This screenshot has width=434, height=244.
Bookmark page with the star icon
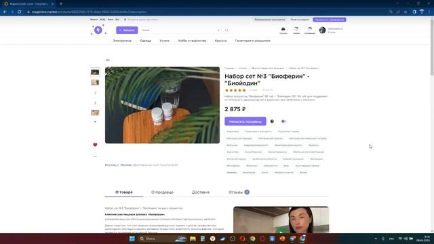406,12
